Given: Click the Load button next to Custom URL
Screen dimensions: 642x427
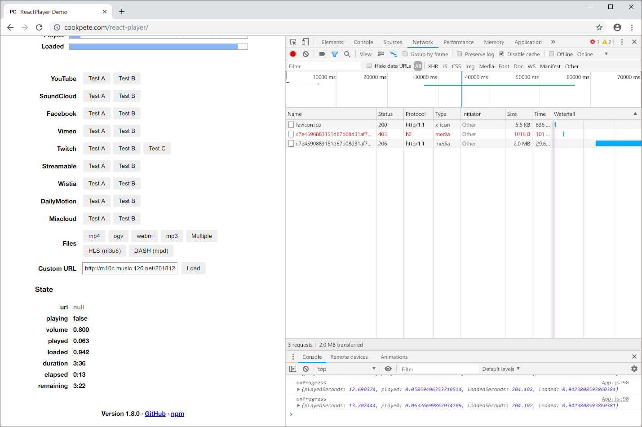Looking at the screenshot, I should coord(193,268).
